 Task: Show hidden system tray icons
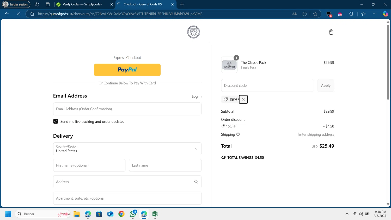coord(347,214)
